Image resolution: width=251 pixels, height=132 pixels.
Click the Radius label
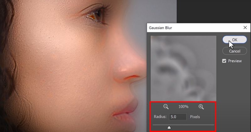click(x=160, y=117)
